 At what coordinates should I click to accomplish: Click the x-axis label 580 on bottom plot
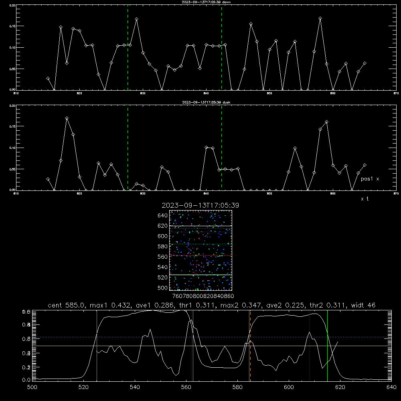coord(237,387)
